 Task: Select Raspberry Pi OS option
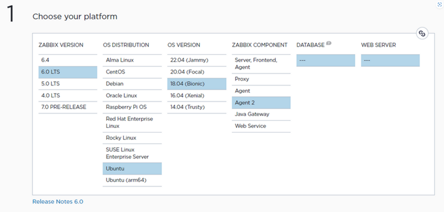tap(132, 107)
